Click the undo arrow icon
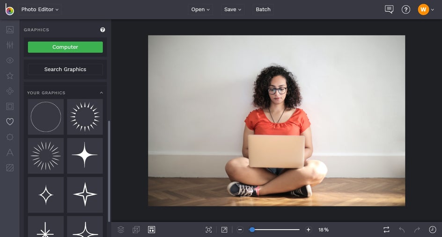The image size is (442, 237). point(402,230)
